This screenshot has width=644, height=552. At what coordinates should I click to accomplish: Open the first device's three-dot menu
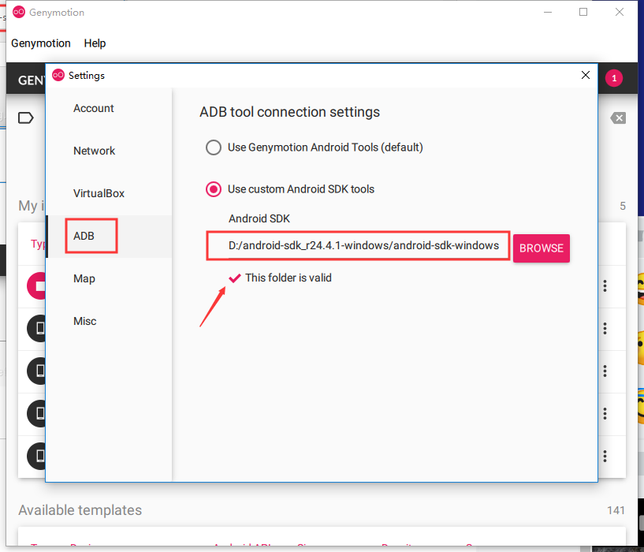[x=605, y=285]
